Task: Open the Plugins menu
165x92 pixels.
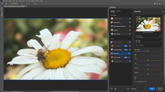Action: tap(33, 1)
